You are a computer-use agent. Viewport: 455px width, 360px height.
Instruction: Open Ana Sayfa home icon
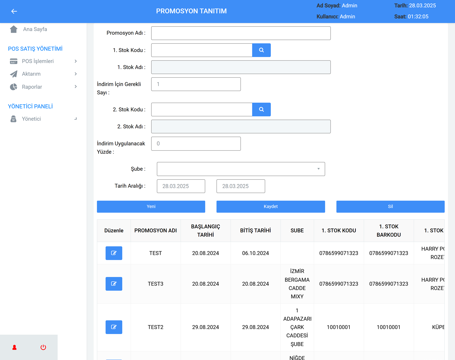(x=14, y=29)
